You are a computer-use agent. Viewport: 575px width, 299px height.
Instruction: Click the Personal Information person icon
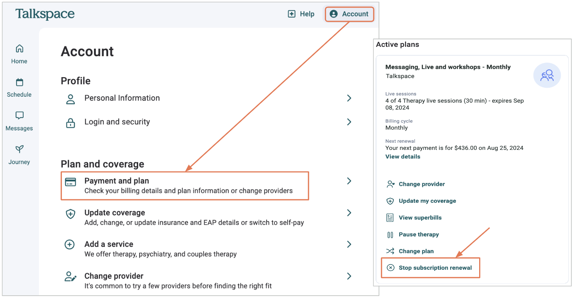tap(70, 99)
